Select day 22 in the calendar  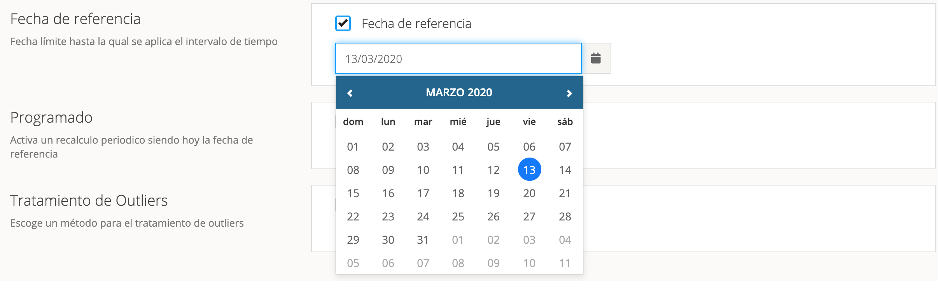pyautogui.click(x=353, y=217)
